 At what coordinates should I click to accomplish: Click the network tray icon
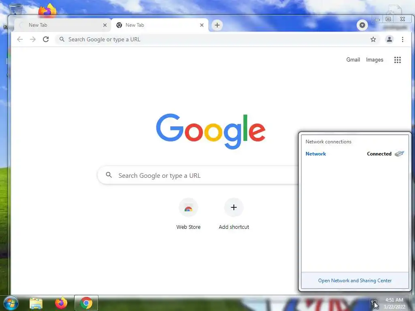pyautogui.click(x=374, y=303)
